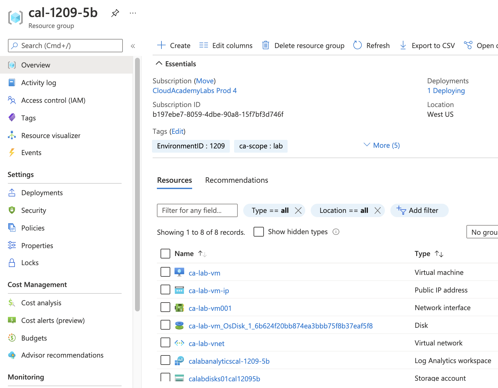Open the ellipsis more options menu
This screenshot has height=388, width=498.
pyautogui.click(x=133, y=13)
